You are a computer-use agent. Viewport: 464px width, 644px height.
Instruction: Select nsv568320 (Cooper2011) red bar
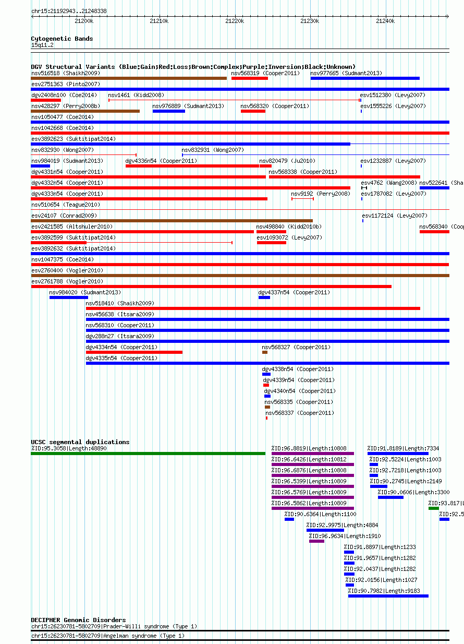tap(253, 111)
